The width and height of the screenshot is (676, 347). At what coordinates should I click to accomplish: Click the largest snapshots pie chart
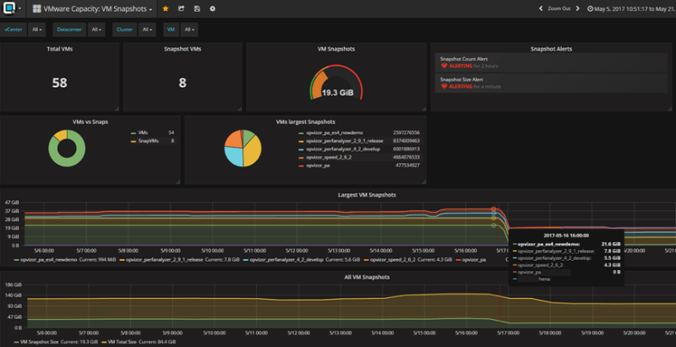tap(243, 148)
